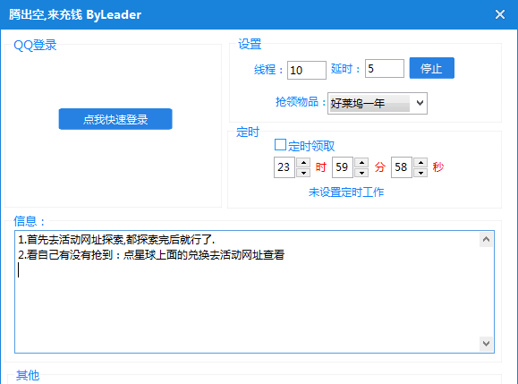
Task: Click the 停止 button
Action: point(432,68)
